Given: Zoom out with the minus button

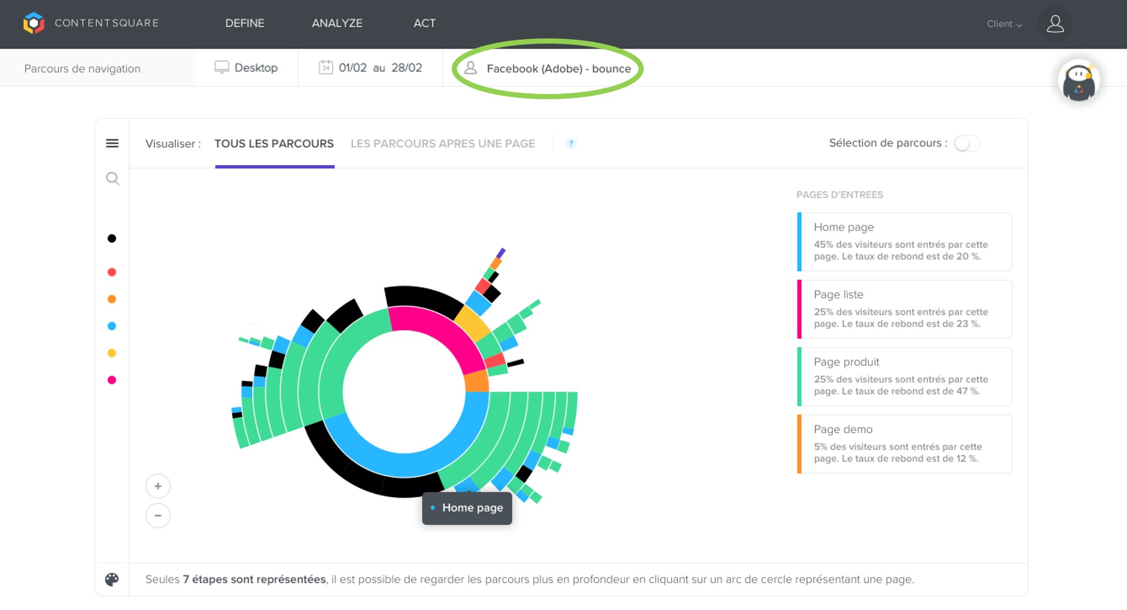Looking at the screenshot, I should (x=158, y=515).
